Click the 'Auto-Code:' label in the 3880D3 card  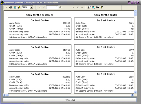(x=15, y=77)
